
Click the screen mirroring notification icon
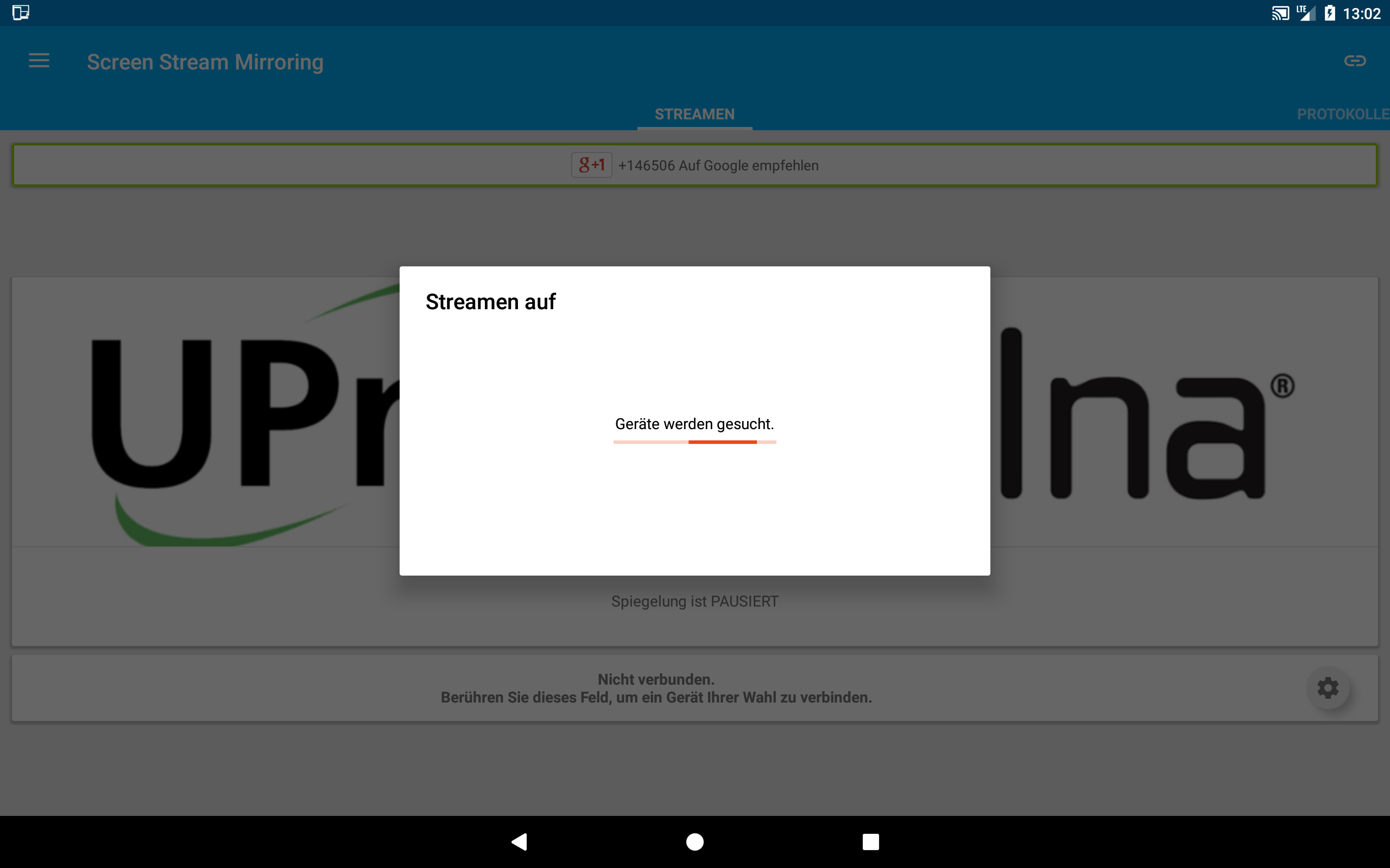click(x=21, y=12)
